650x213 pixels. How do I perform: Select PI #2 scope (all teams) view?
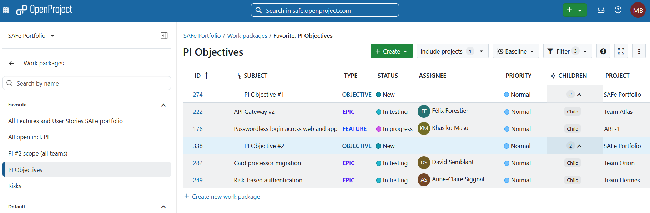tap(38, 153)
